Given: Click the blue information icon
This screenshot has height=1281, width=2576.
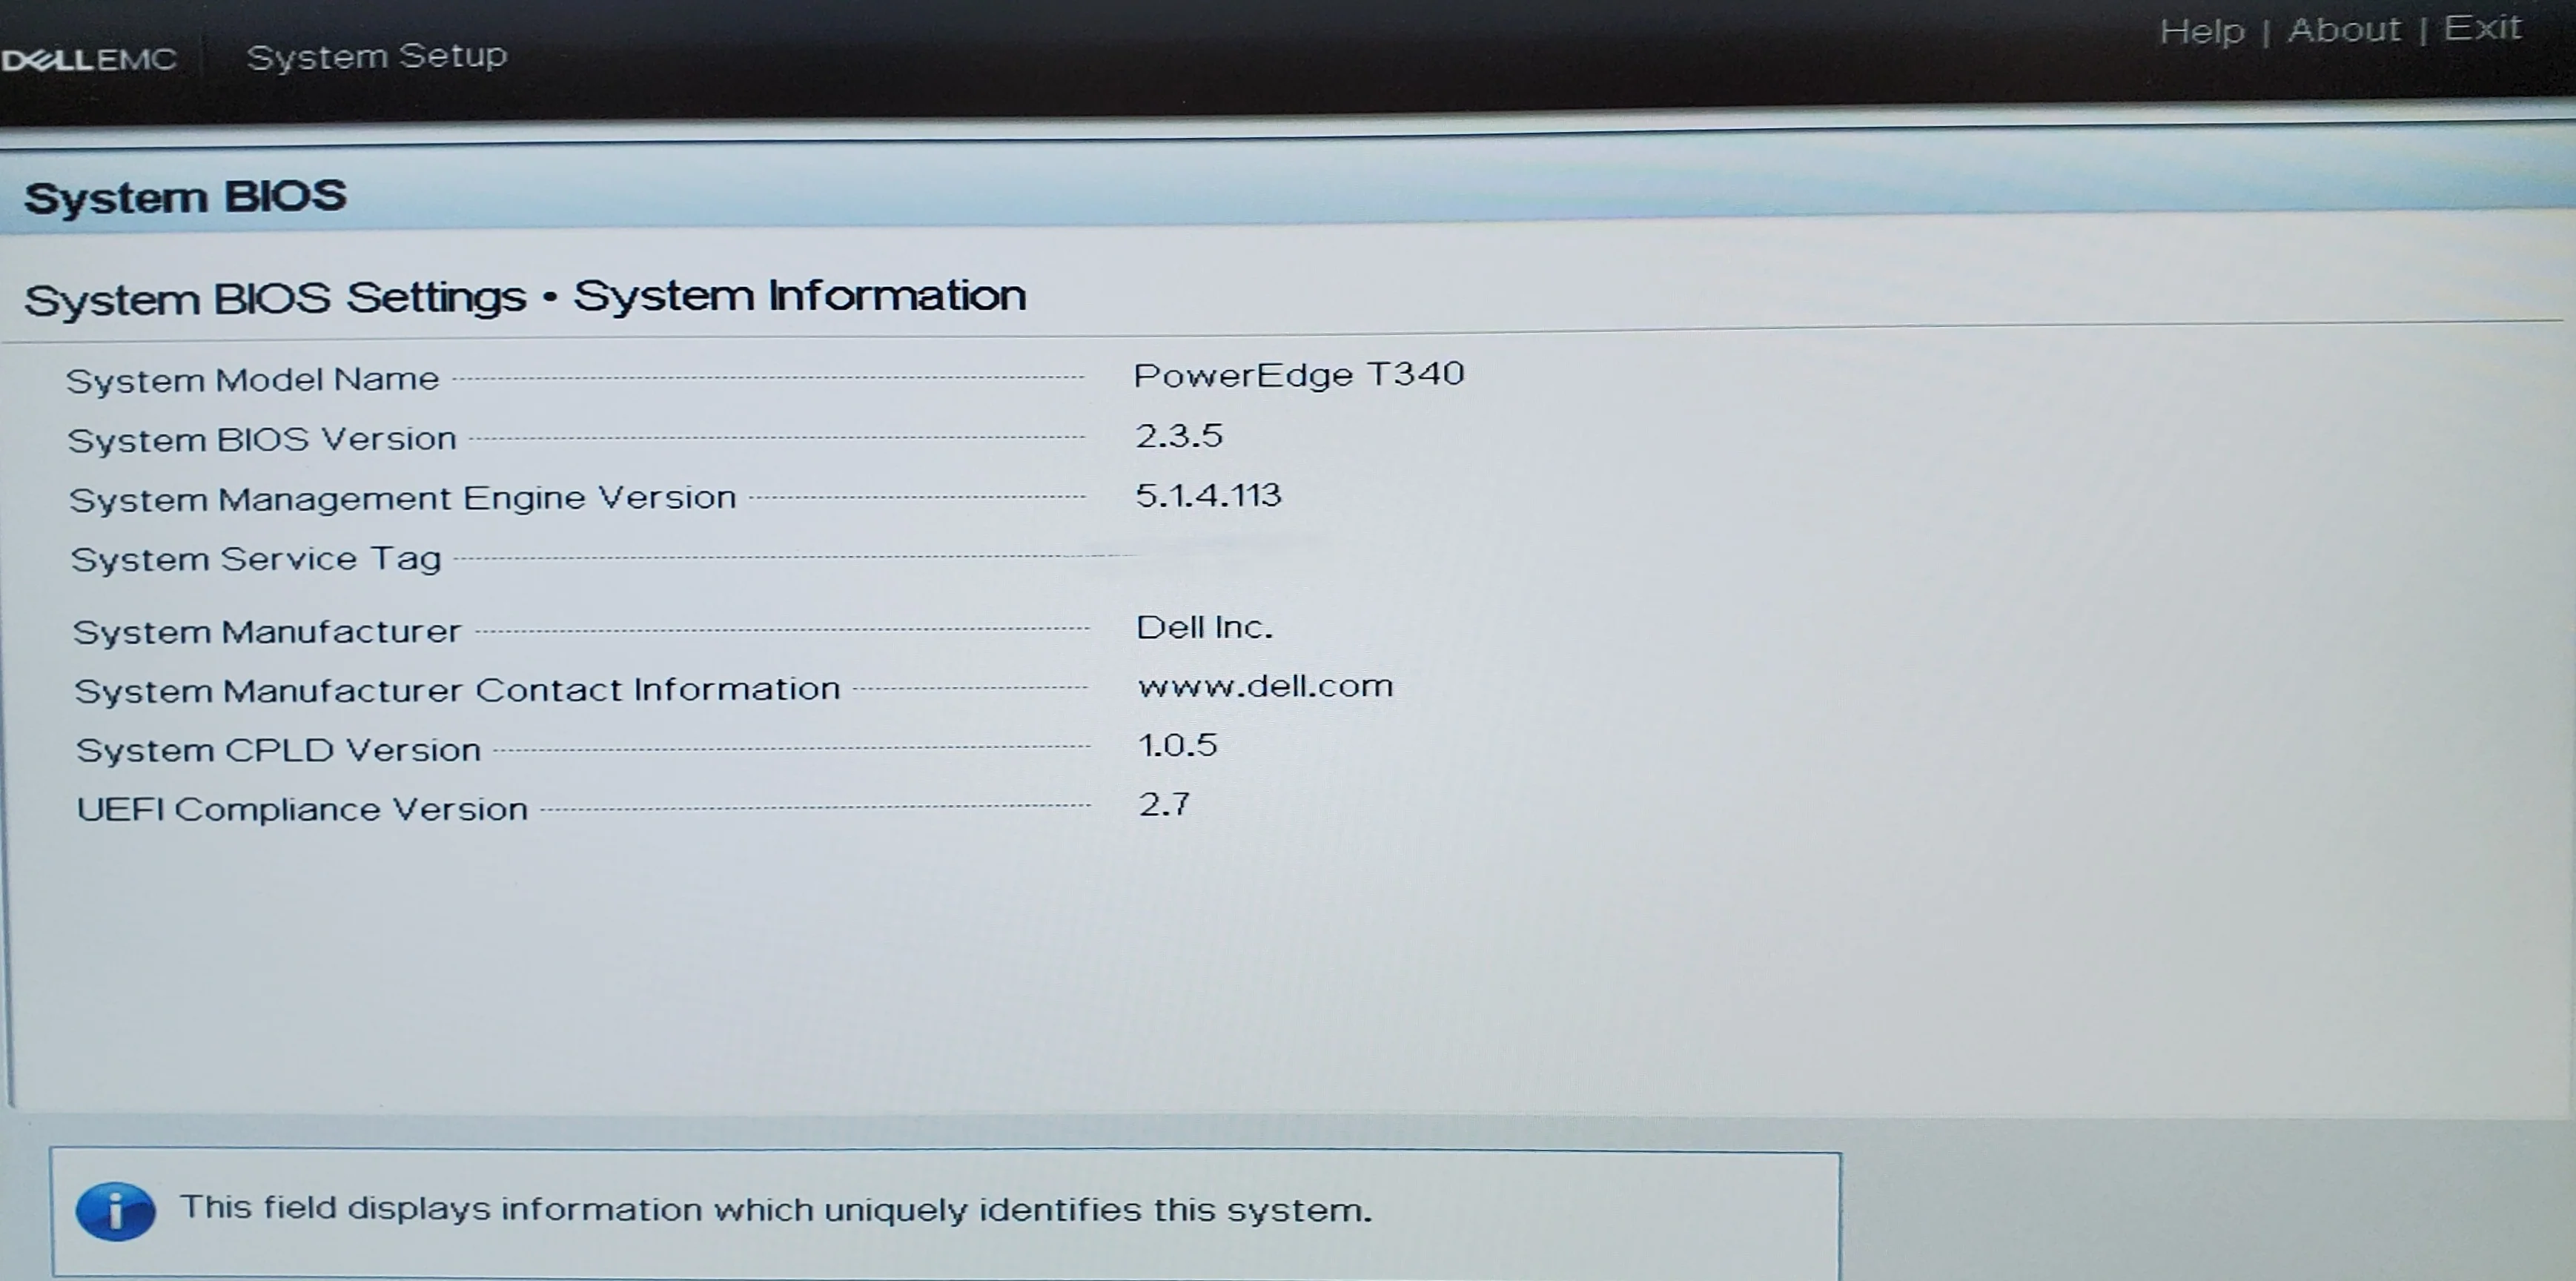Looking at the screenshot, I should [x=115, y=1212].
